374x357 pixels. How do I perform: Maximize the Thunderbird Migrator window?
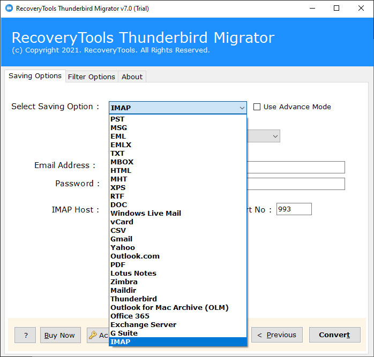coord(336,9)
